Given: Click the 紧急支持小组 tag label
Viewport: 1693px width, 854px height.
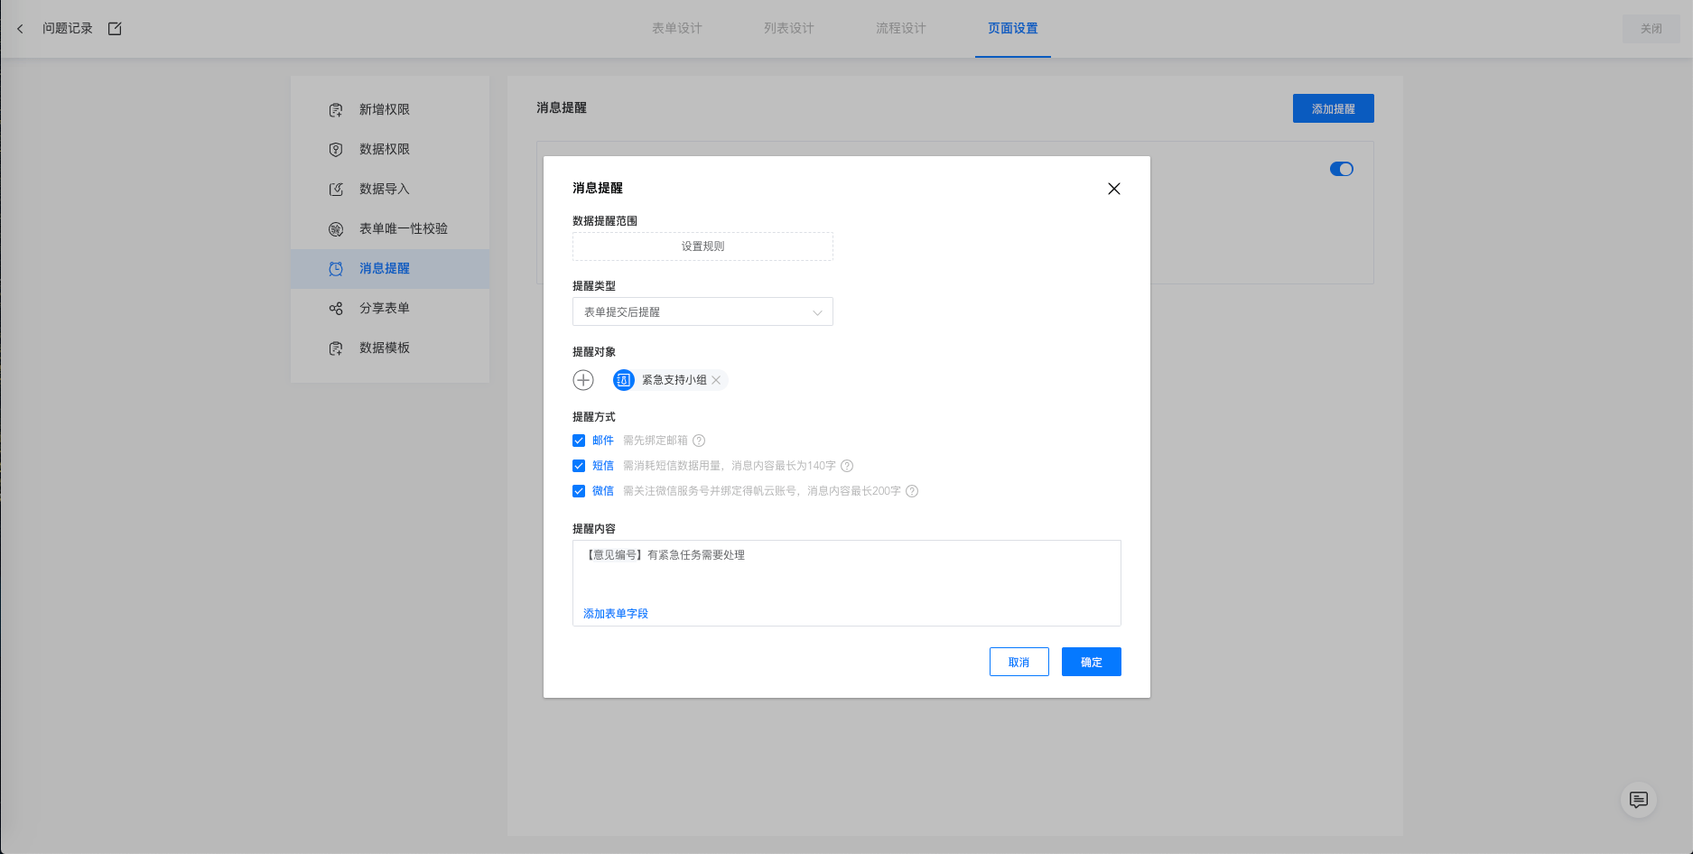Looking at the screenshot, I should tap(674, 380).
